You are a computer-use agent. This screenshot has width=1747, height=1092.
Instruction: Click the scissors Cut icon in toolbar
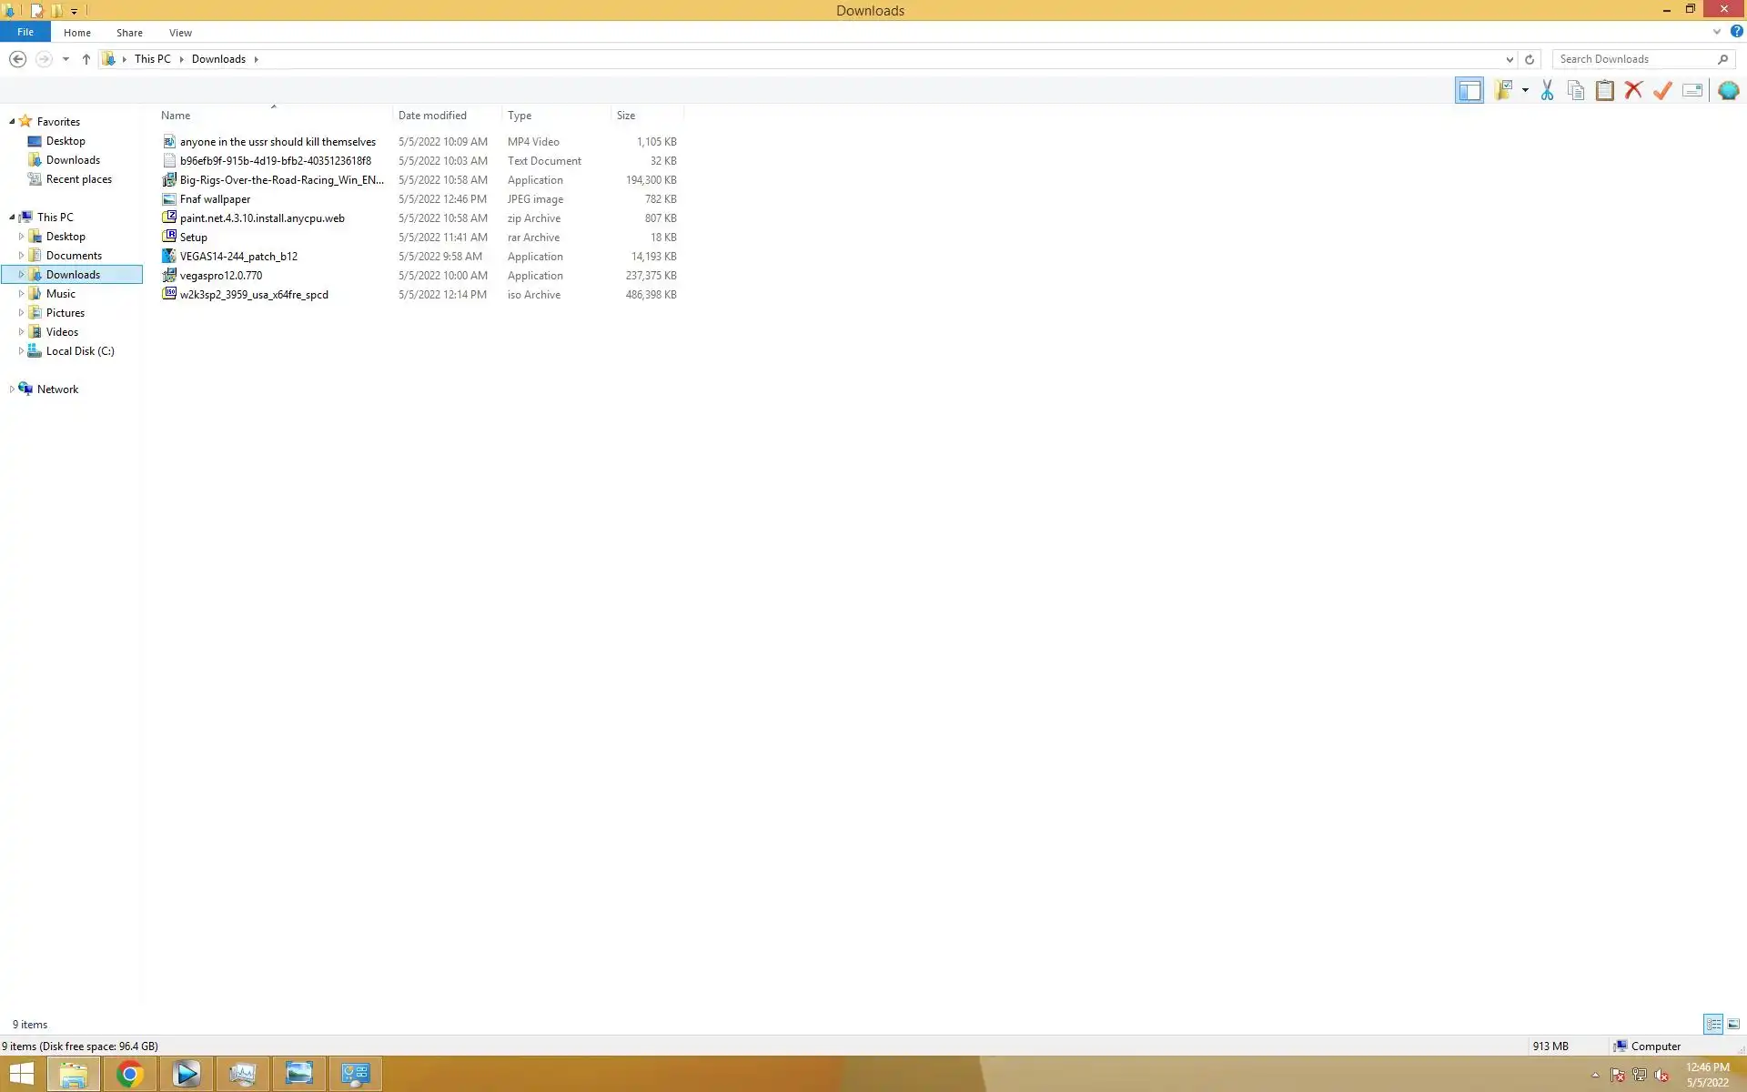1547,90
